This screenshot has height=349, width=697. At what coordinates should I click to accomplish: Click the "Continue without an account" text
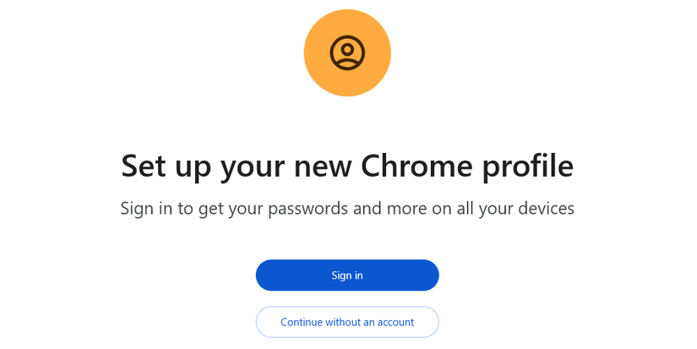[x=347, y=322]
